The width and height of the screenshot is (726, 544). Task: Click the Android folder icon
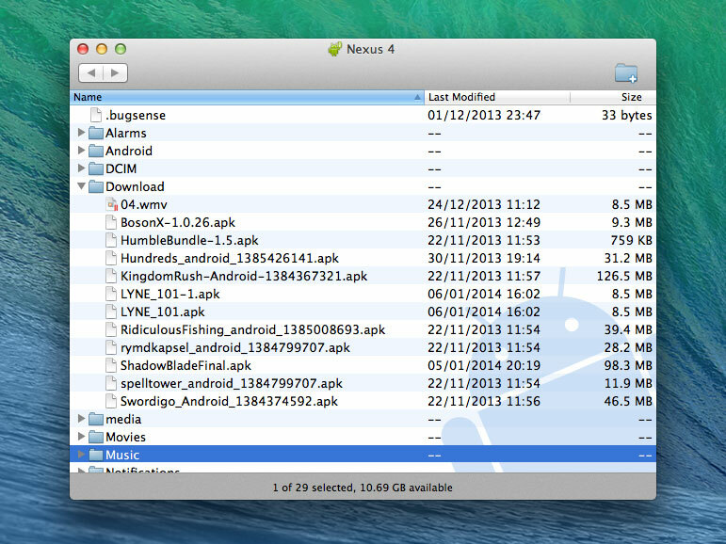point(96,151)
